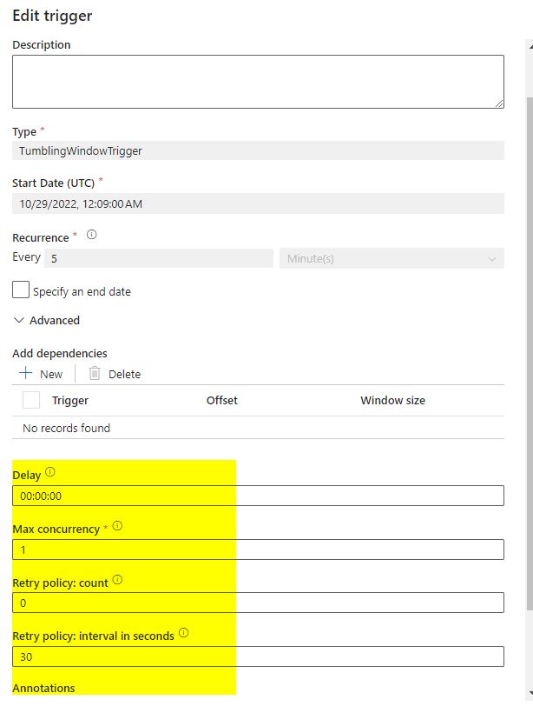533x706 pixels.
Task: Click the recurrence interval field showing 5
Action: (159, 258)
